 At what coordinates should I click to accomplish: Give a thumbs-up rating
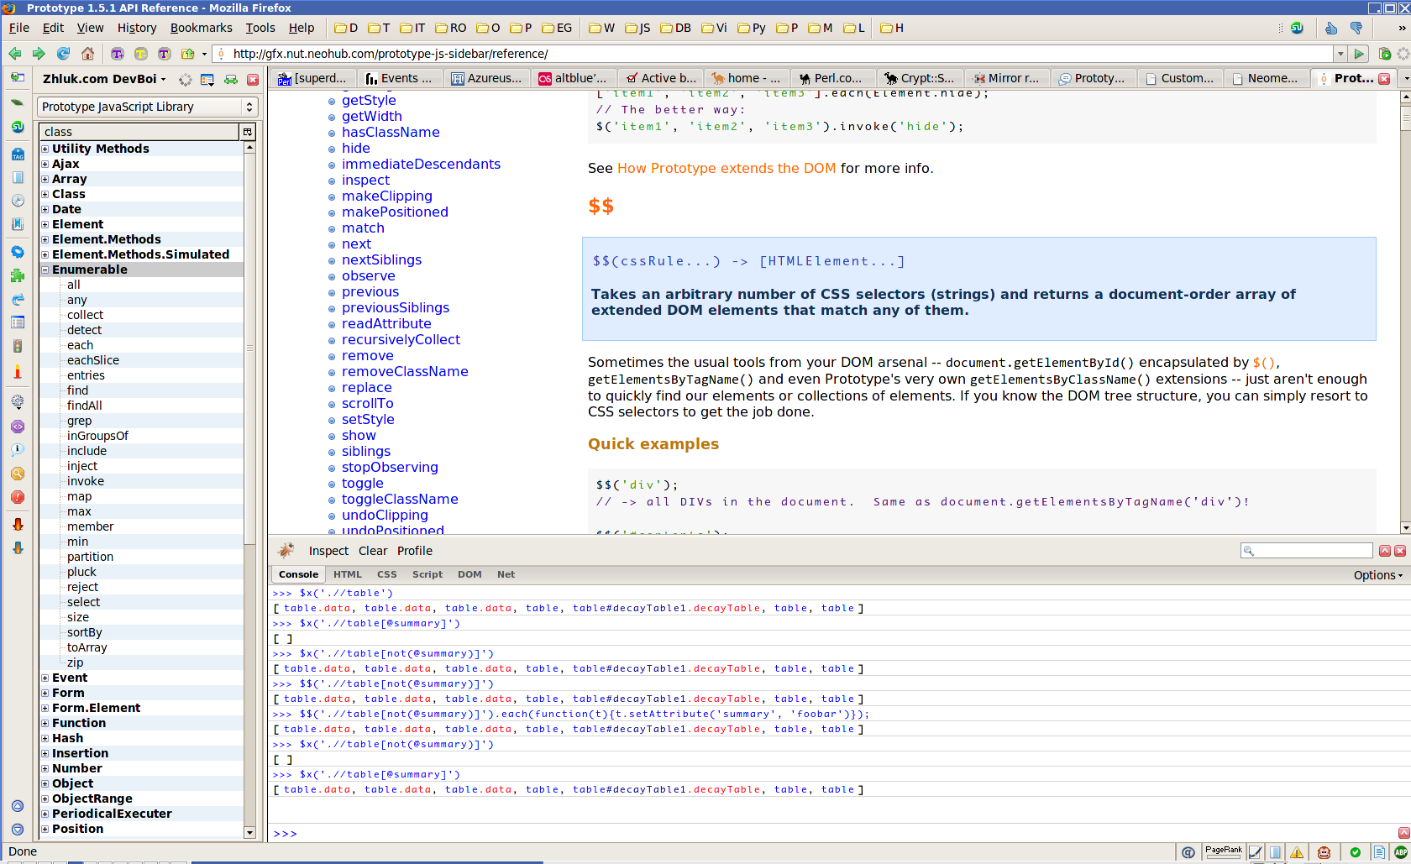[1331, 28]
